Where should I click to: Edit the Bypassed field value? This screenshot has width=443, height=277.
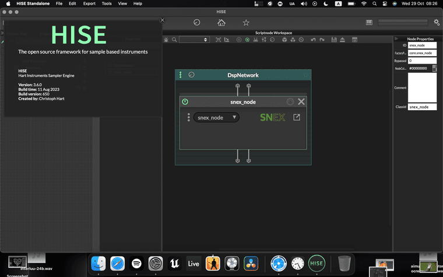422,61
